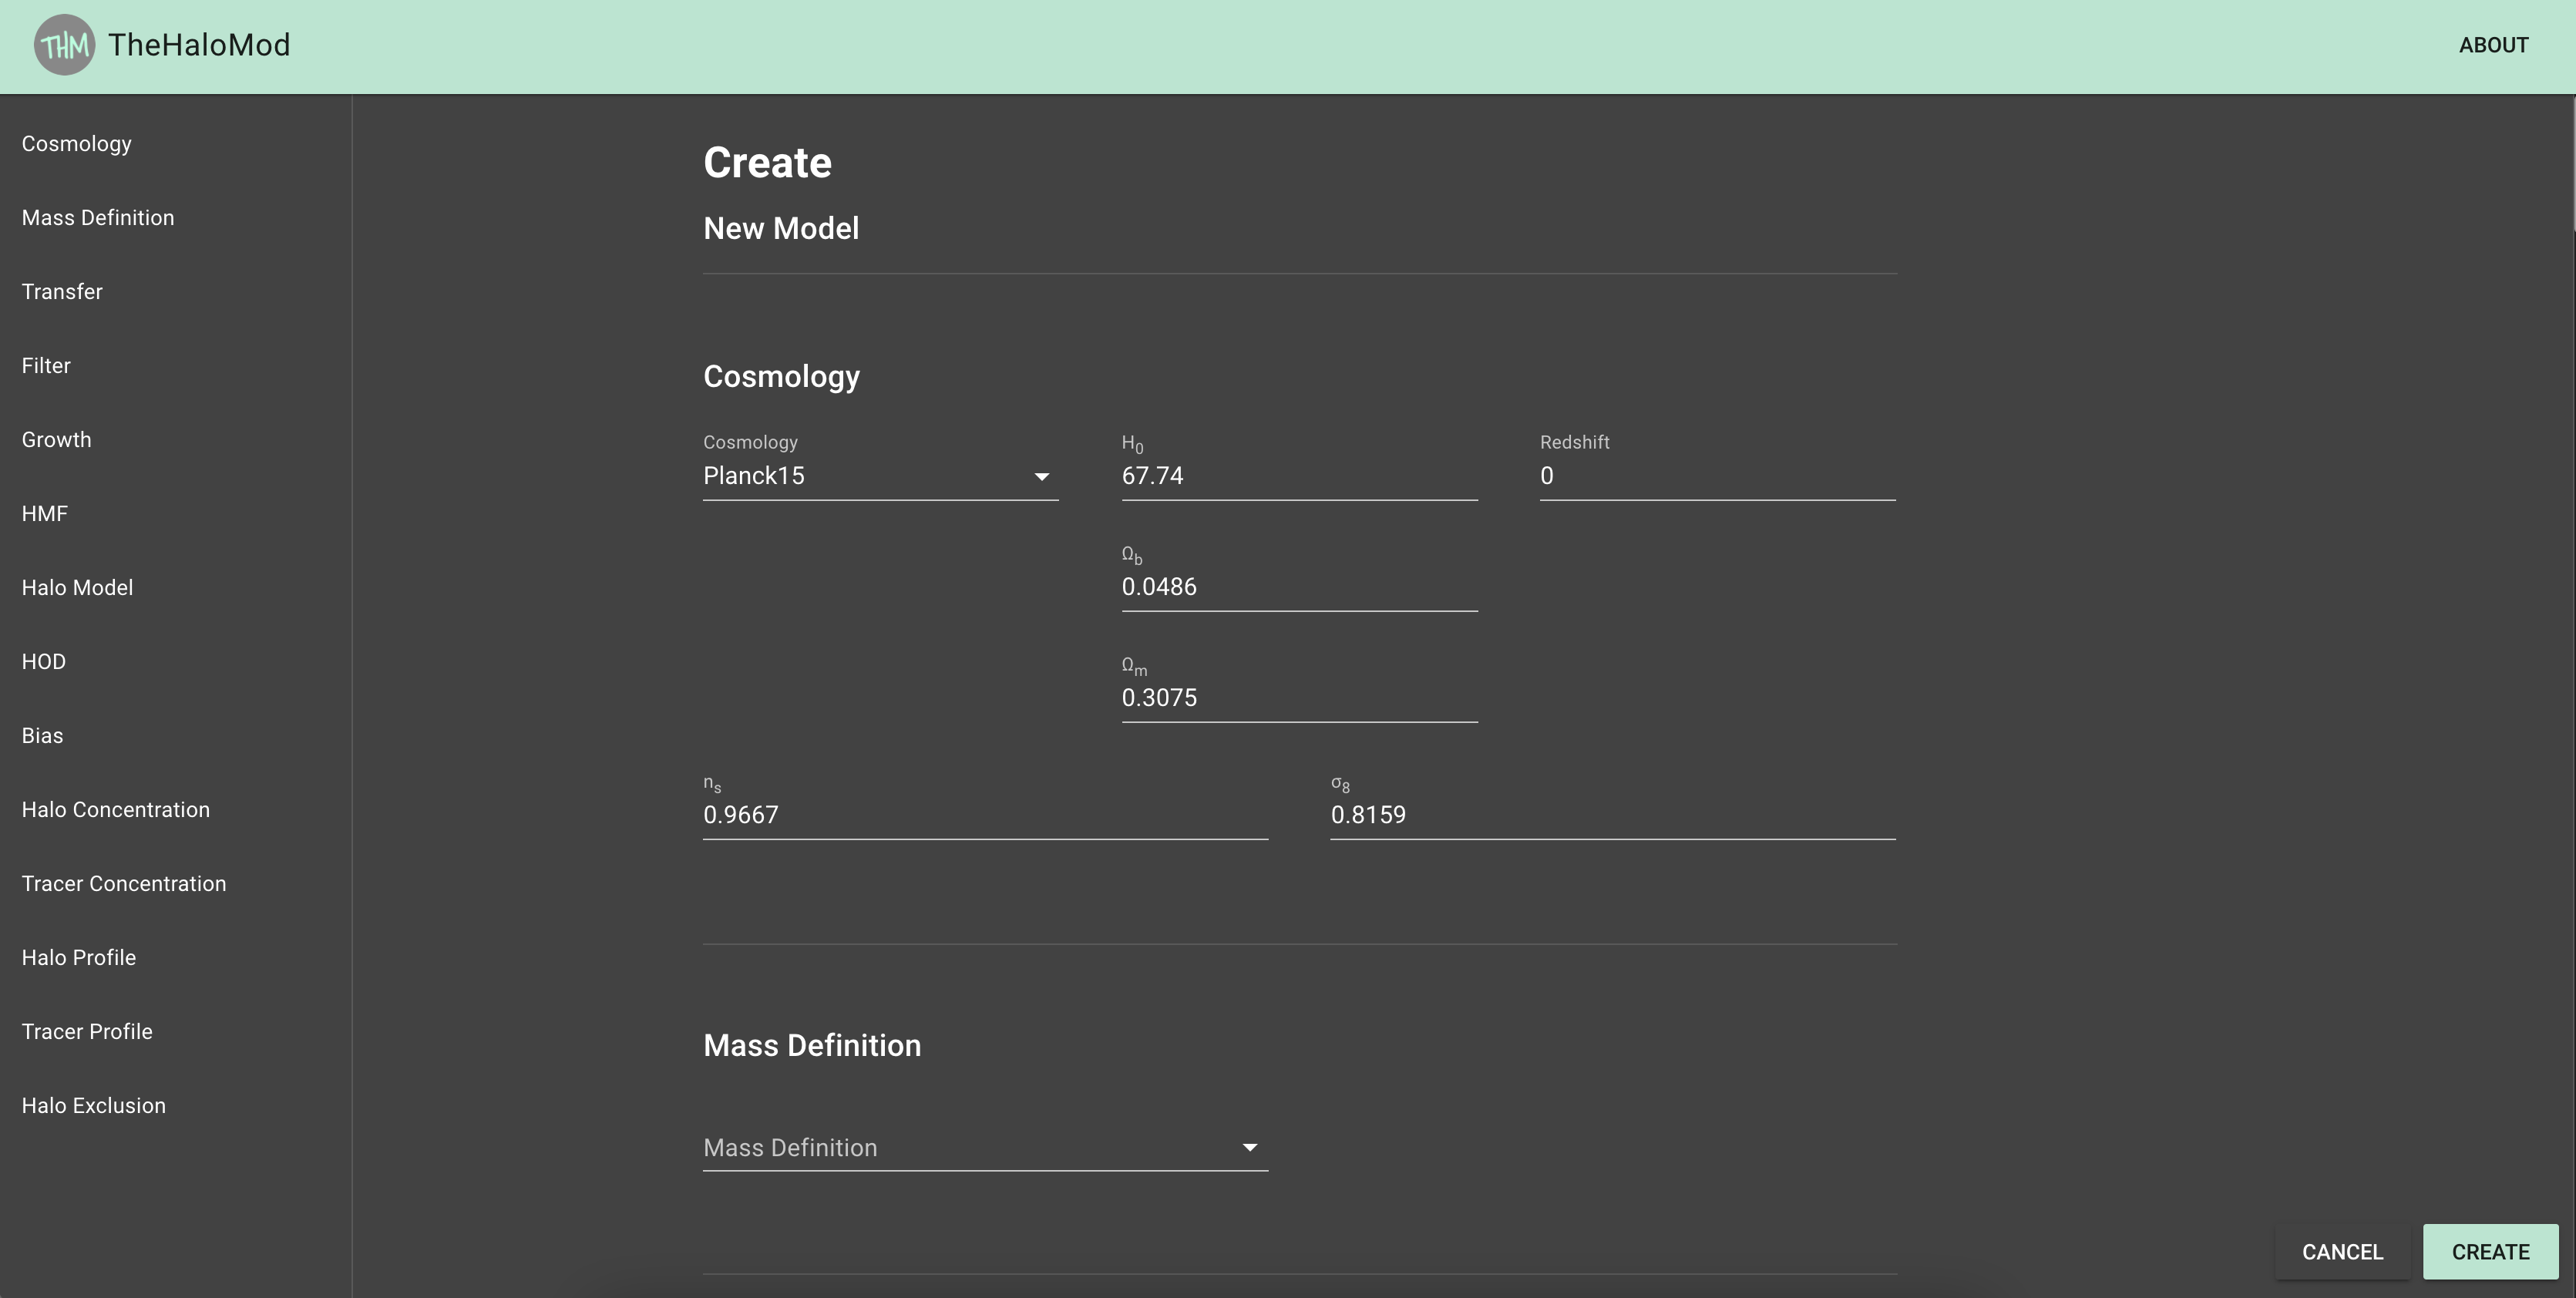Select the Bias section
The width and height of the screenshot is (2576, 1298).
(x=42, y=735)
